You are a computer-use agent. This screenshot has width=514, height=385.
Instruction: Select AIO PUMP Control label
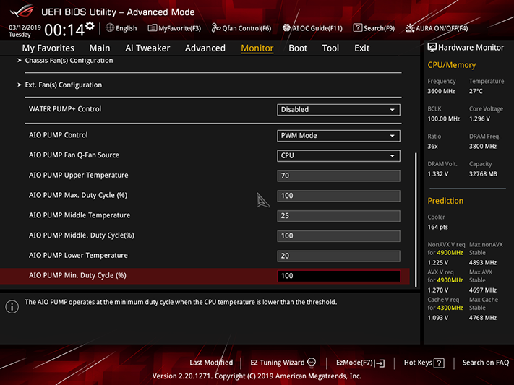(59, 135)
